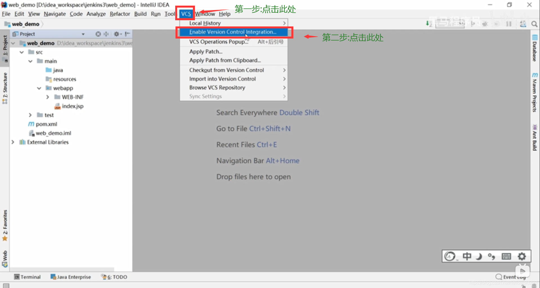Toggle the moon half-width icon in input bar
Image resolution: width=540 pixels, height=288 pixels.
[479, 256]
